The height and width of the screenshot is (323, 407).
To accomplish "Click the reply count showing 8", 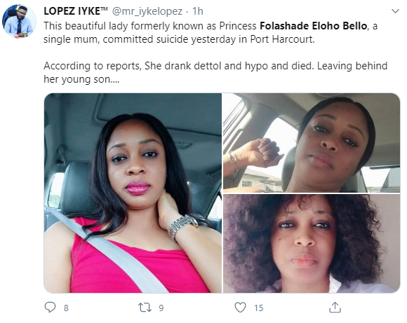I will (x=66, y=308).
